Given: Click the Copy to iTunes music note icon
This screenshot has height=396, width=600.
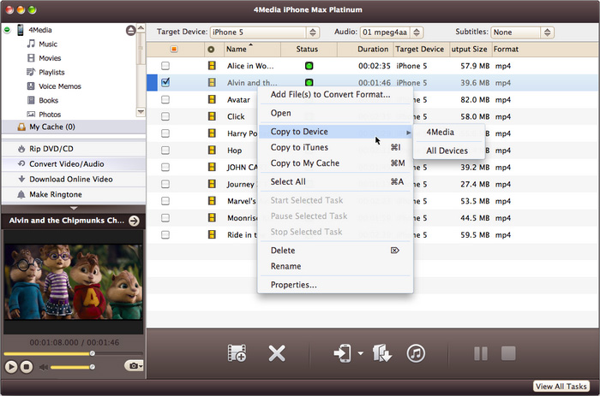Looking at the screenshot, I should click(x=416, y=353).
